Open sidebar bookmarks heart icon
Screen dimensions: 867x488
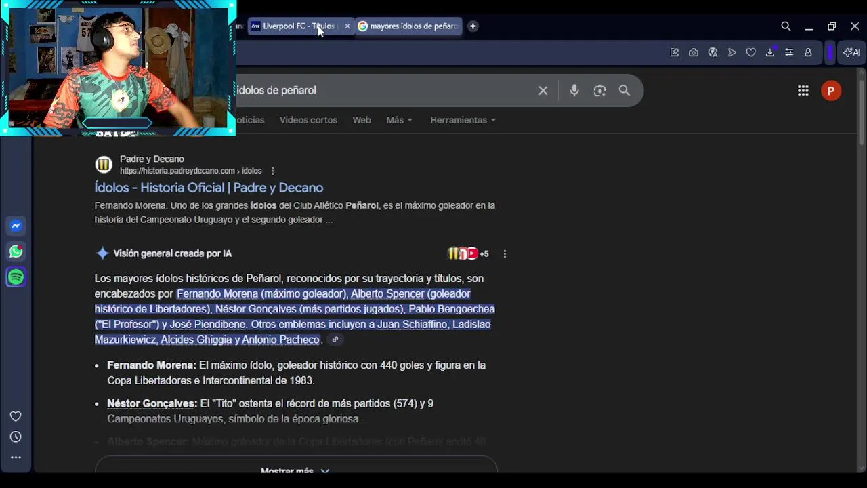click(16, 416)
